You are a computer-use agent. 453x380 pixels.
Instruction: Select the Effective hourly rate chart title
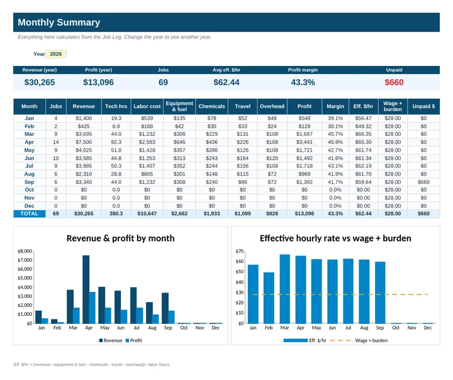click(x=335, y=238)
